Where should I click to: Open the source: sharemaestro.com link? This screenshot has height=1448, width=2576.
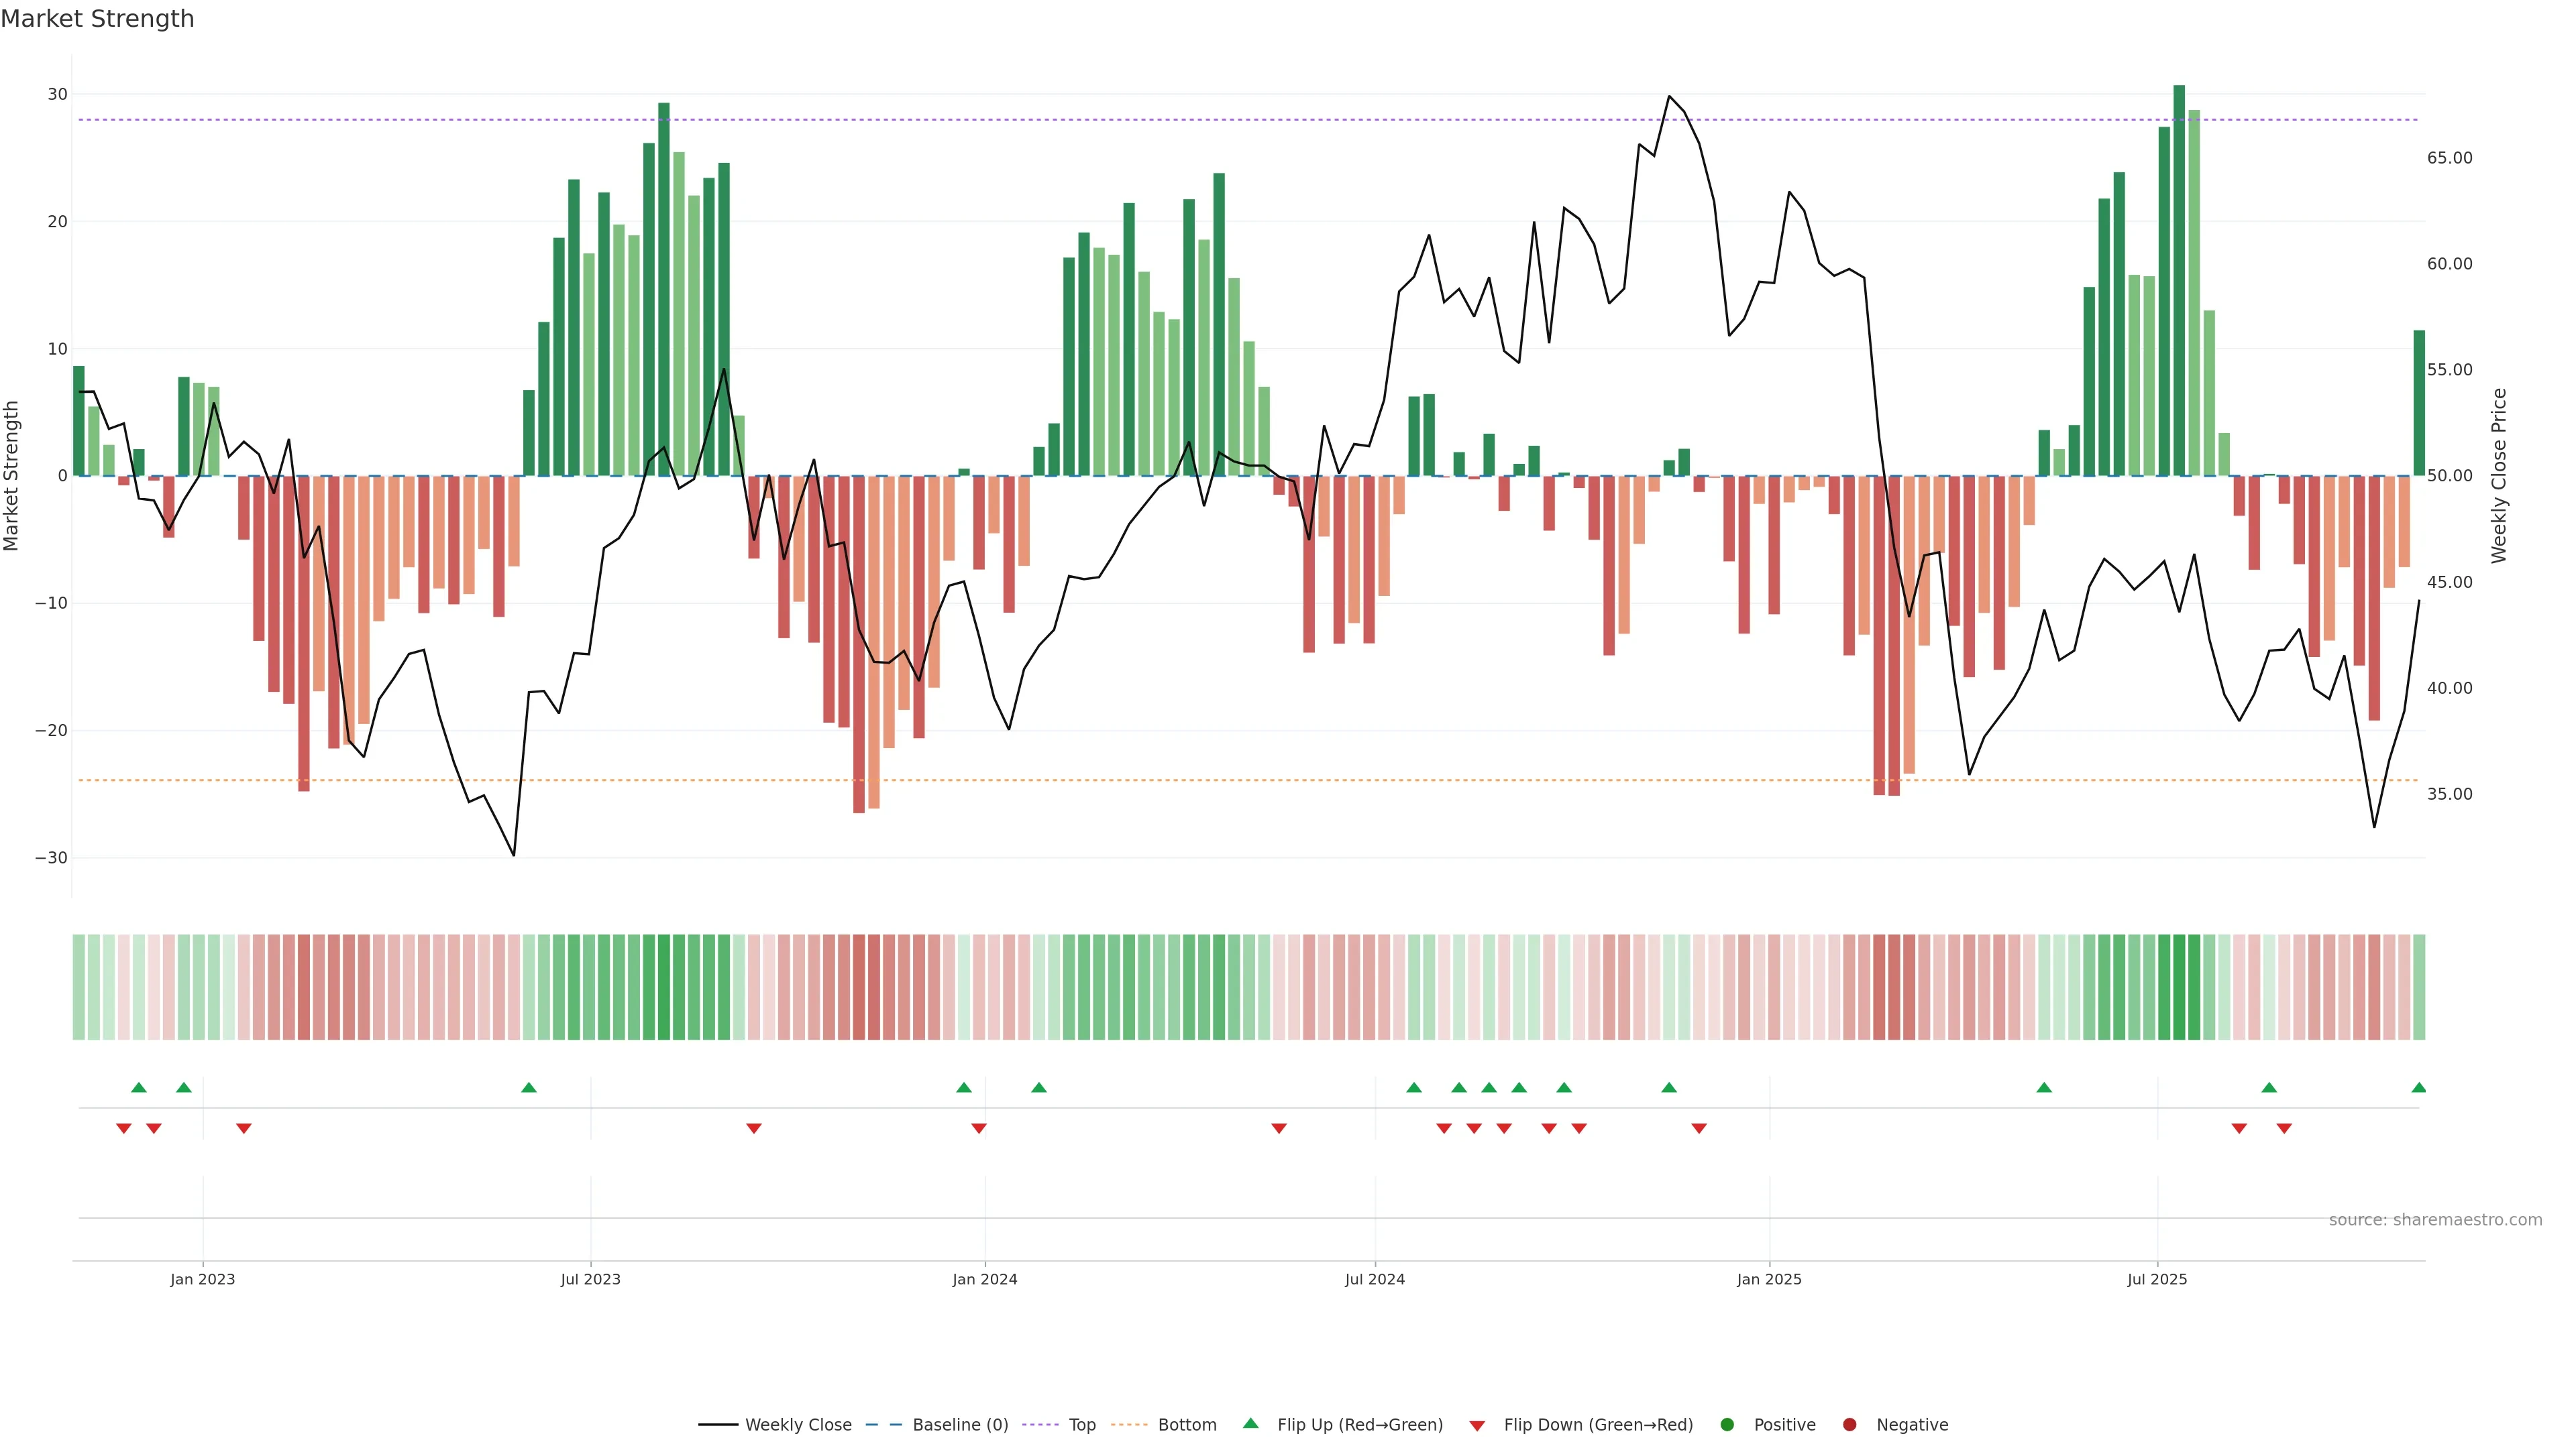(x=2435, y=1220)
